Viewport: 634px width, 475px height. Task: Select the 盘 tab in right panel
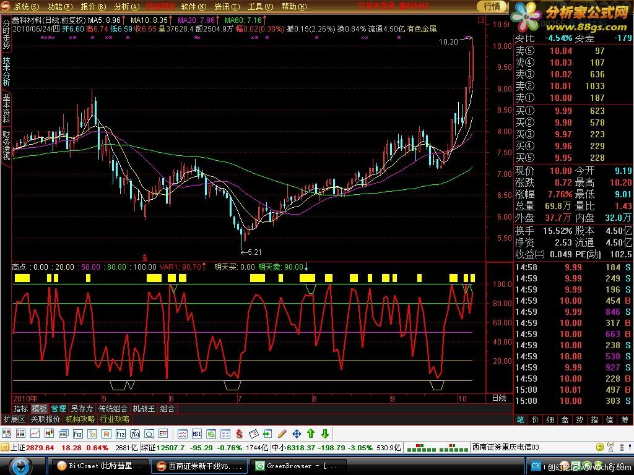[565, 420]
